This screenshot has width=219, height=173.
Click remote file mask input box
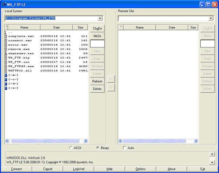click(x=208, y=43)
